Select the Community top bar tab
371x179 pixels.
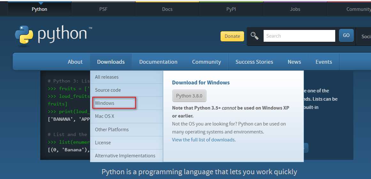(x=349, y=9)
